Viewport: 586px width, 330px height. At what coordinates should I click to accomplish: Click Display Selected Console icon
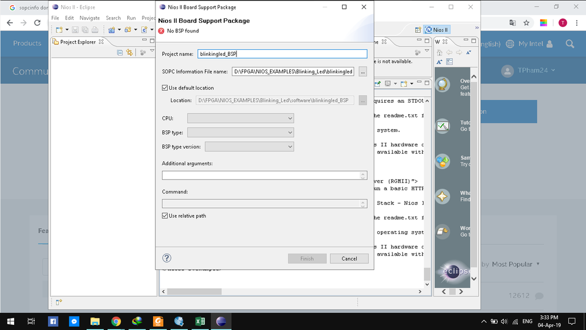(388, 84)
